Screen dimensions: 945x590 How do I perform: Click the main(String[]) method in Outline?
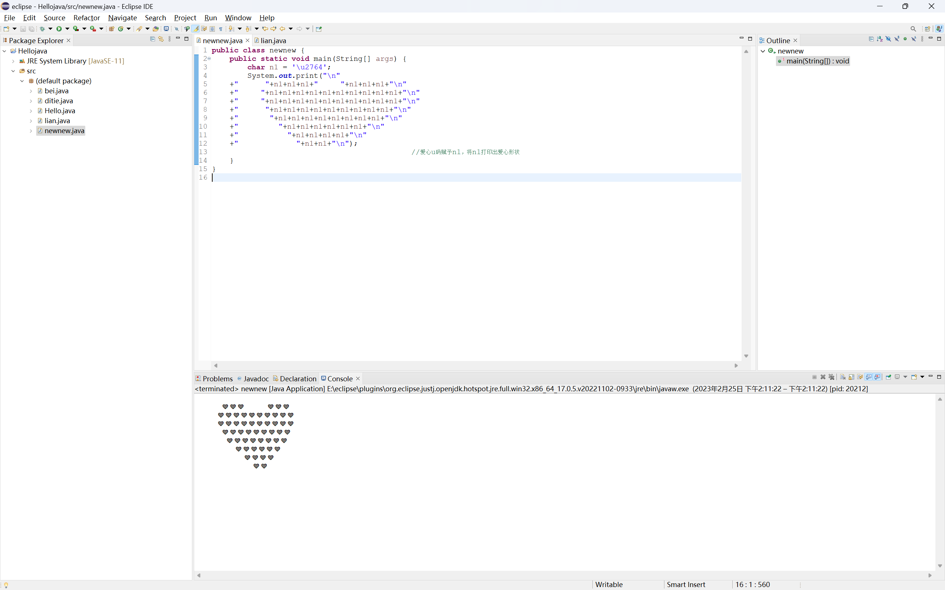[x=817, y=61]
